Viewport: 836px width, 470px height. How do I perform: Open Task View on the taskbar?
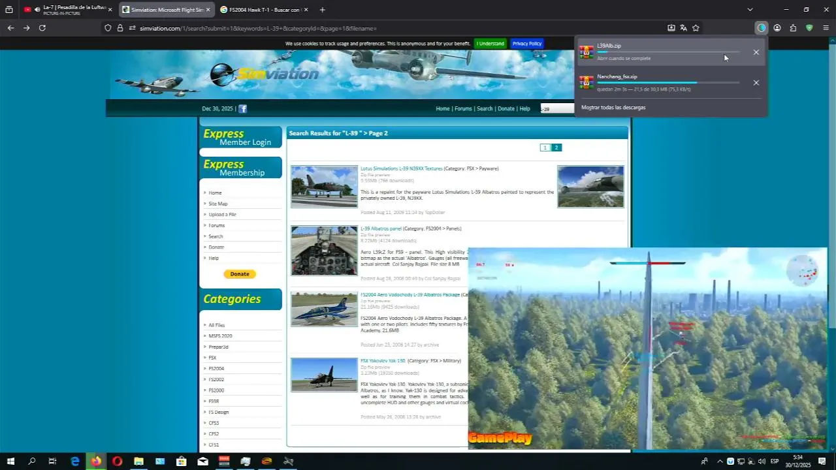click(x=53, y=462)
